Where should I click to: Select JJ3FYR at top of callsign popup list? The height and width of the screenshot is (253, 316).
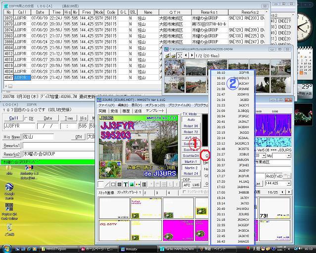click(233, 72)
